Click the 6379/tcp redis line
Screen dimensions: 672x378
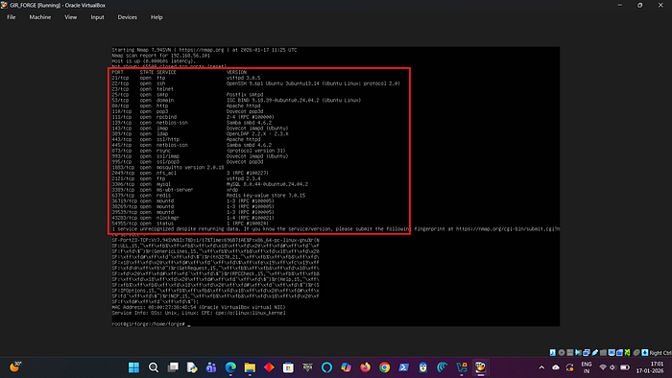208,195
